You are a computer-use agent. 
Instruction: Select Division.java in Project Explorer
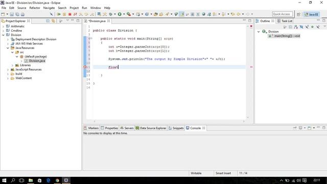click(35, 61)
